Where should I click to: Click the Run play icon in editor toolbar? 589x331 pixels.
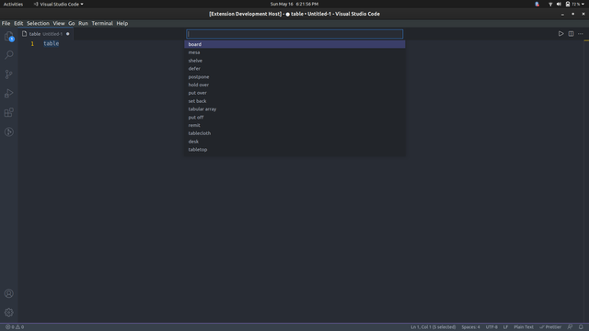click(560, 34)
